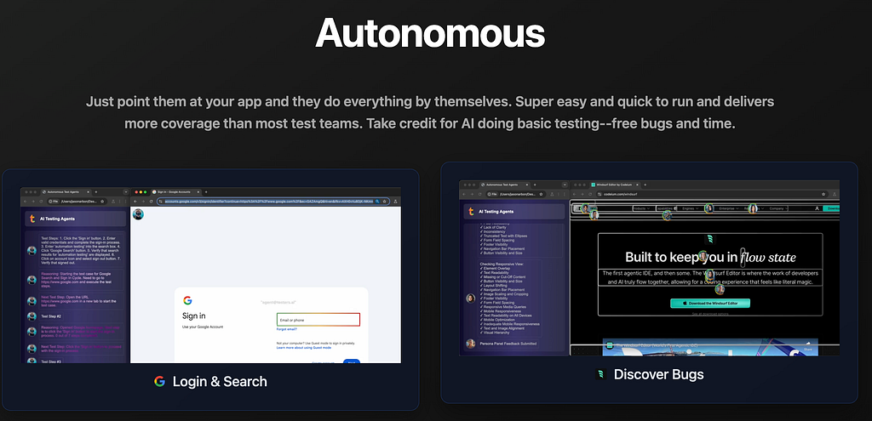Click 'Download the Windsurf Editor' button
This screenshot has height=421, width=872.
tap(710, 304)
